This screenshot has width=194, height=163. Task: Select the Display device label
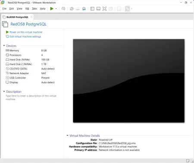click(14, 82)
